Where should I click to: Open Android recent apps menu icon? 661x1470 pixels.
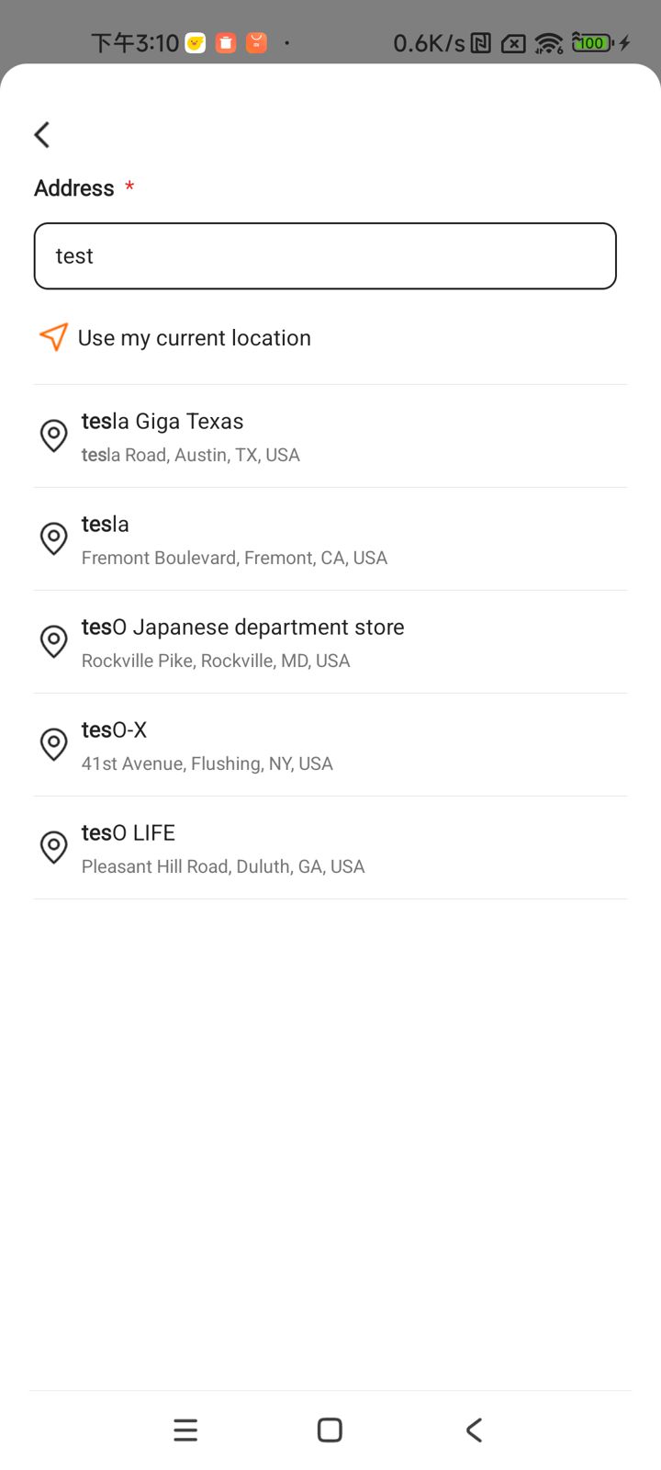click(185, 1430)
